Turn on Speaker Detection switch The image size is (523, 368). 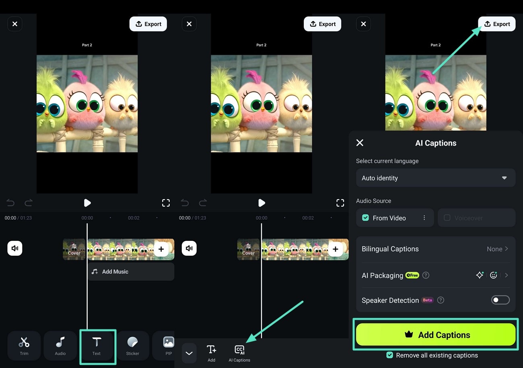[500, 300]
